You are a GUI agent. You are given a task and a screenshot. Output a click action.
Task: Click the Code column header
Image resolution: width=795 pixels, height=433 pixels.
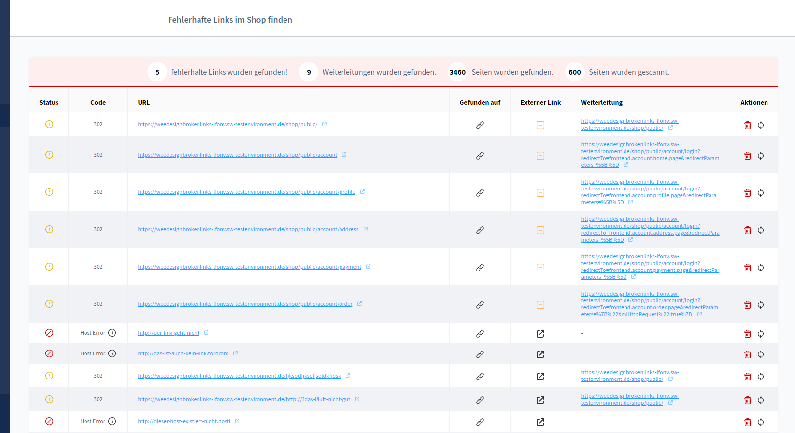[x=98, y=102]
